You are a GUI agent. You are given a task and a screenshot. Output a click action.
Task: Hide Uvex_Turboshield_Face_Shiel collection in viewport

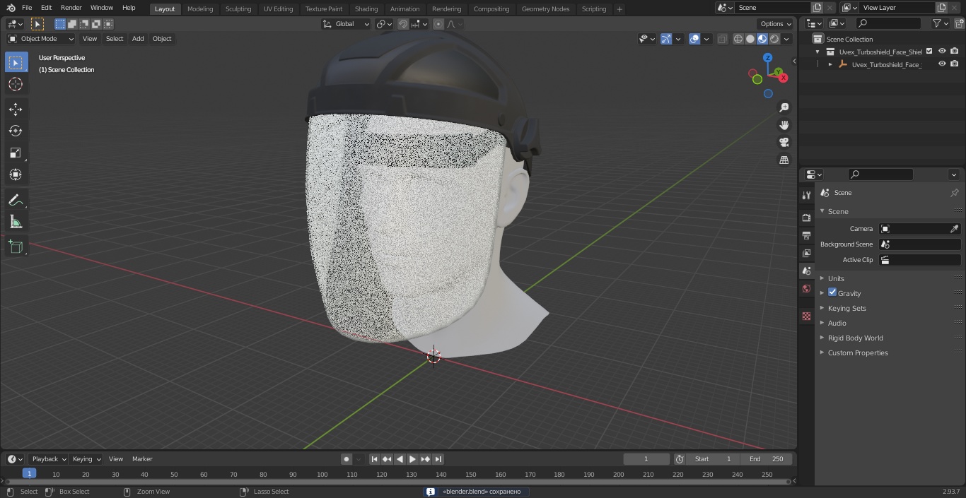(x=942, y=52)
